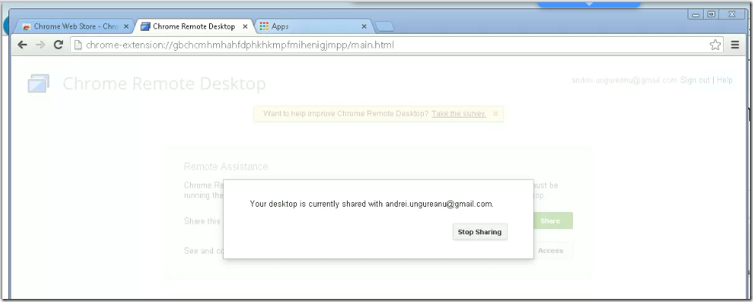753x302 pixels.
Task: Click the Take the survey link
Action: (x=458, y=114)
